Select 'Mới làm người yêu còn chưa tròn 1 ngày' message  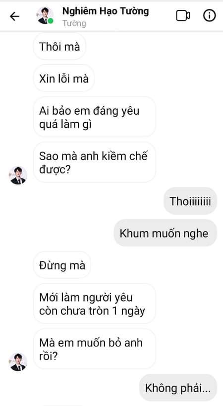(95, 304)
